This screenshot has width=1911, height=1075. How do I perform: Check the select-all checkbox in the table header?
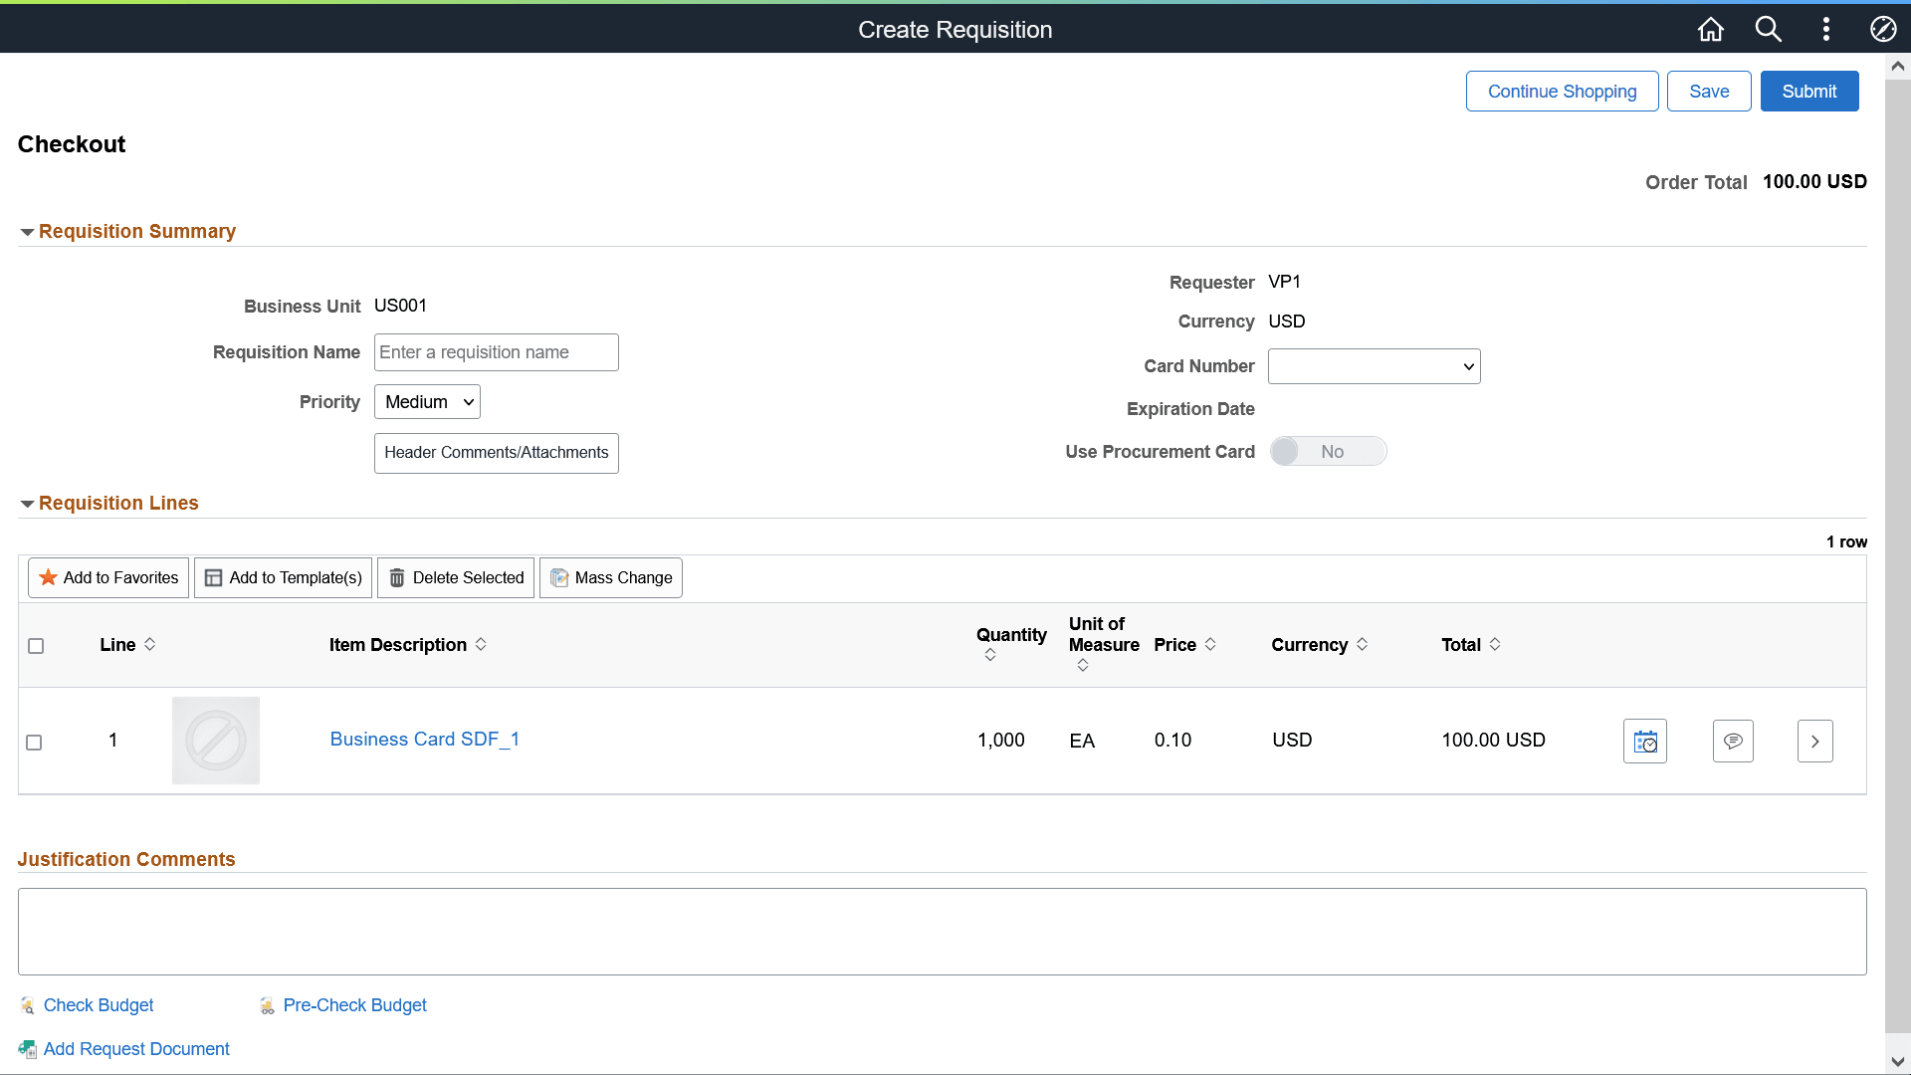(36, 645)
